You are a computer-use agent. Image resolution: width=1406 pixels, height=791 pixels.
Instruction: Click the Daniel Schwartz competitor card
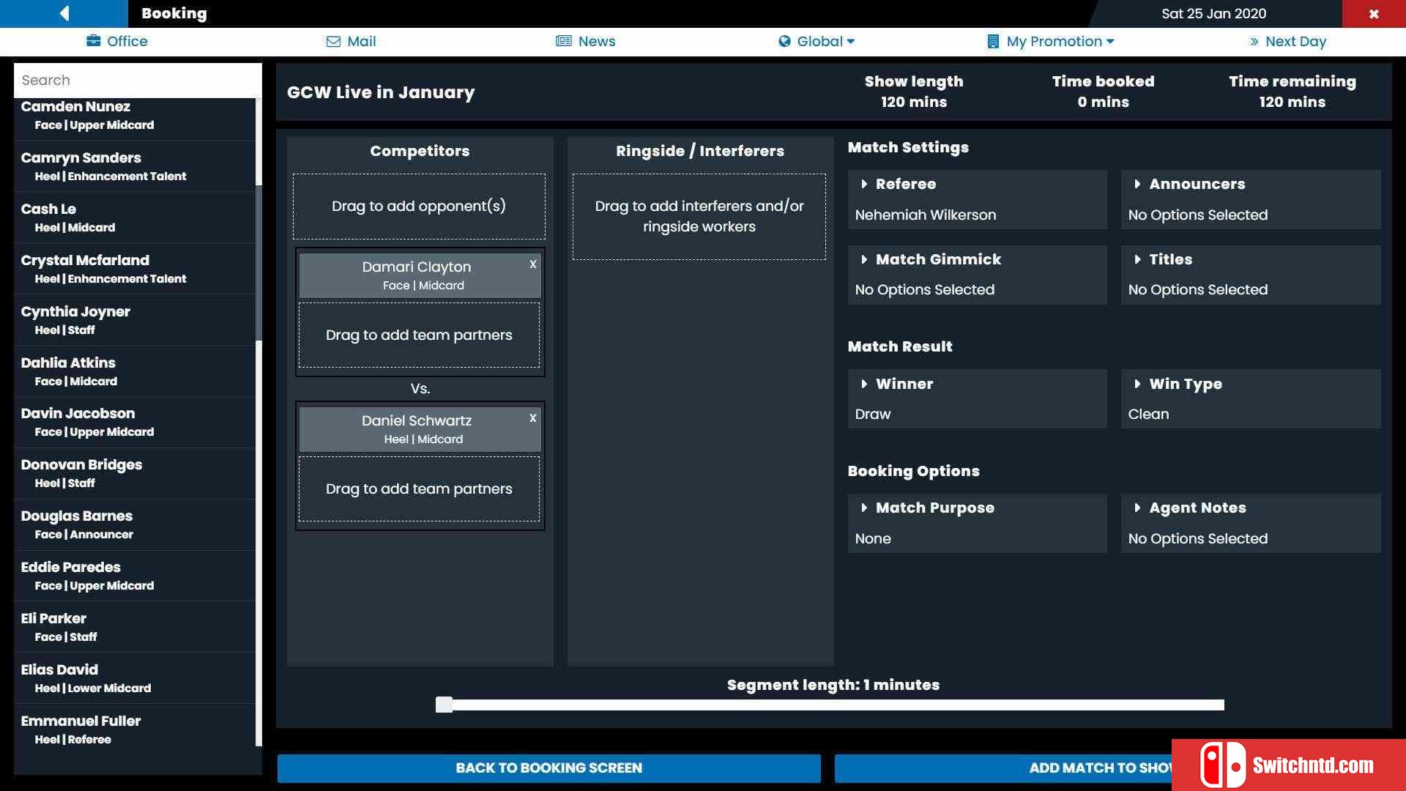pyautogui.click(x=420, y=429)
